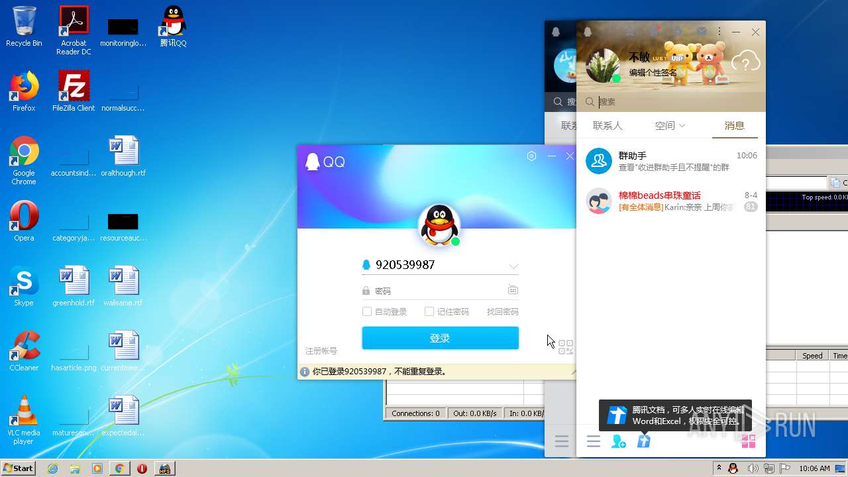Image resolution: width=848 pixels, height=477 pixels.
Task: Open mail envelope icon in QQ header
Action: pyautogui.click(x=701, y=32)
